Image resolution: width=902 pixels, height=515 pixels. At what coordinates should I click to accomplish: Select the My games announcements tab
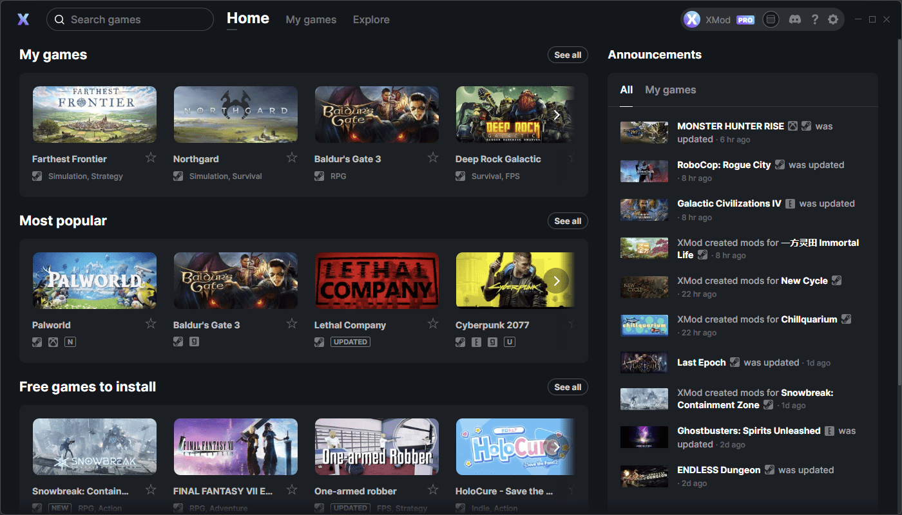(x=671, y=90)
